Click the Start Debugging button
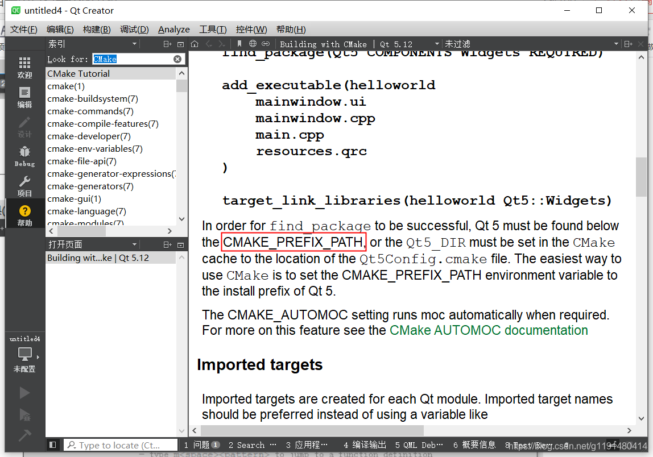 click(x=24, y=414)
